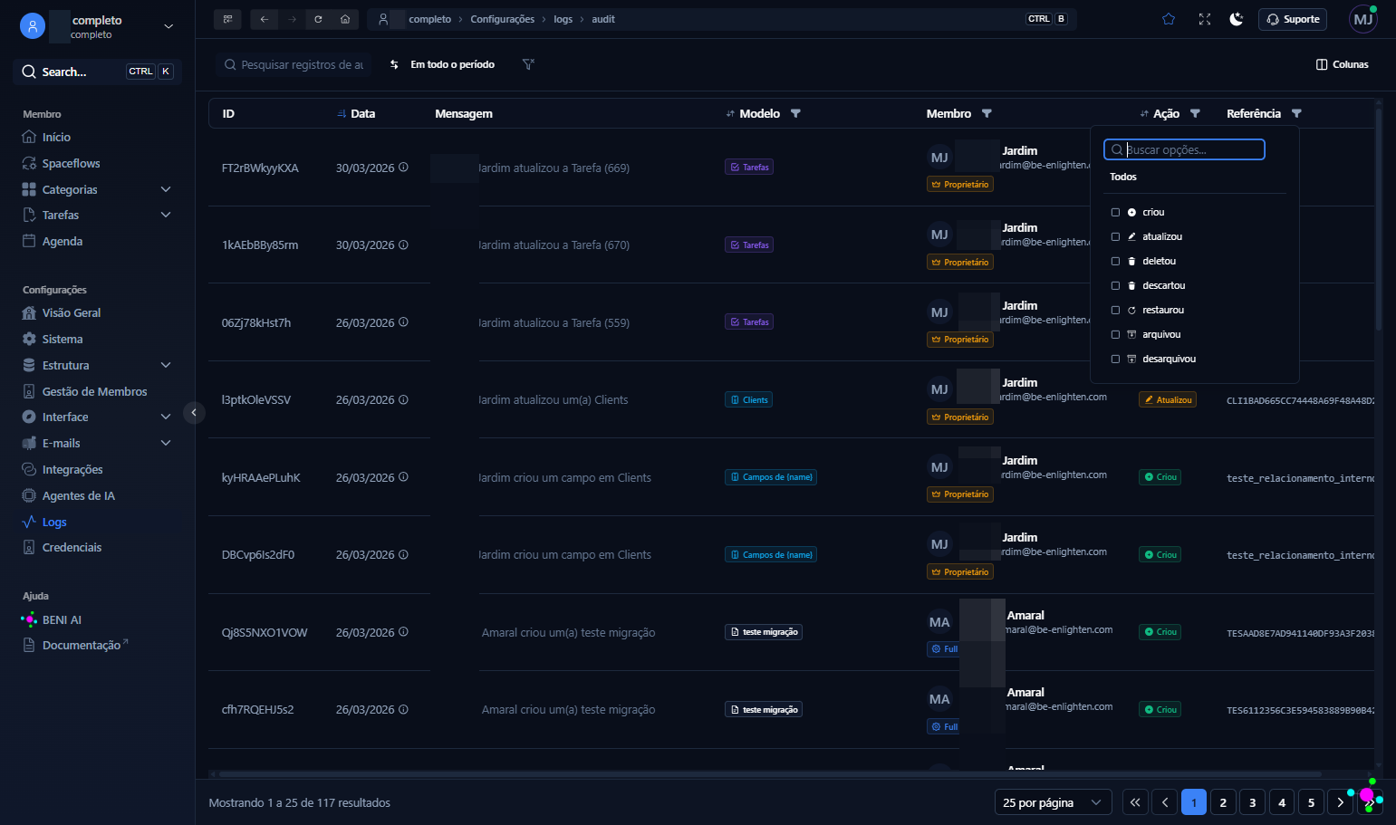This screenshot has width=1396, height=825.
Task: Expand the Tarefas sidebar section
Action: [166, 215]
